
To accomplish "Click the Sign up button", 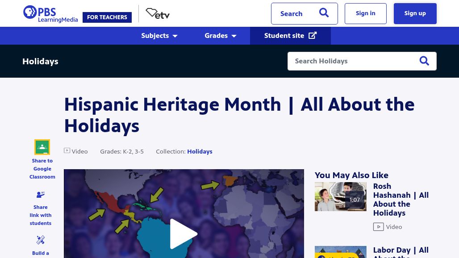I will pos(414,13).
